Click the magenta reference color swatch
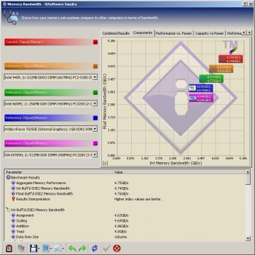255x255 pixels. click(96, 143)
